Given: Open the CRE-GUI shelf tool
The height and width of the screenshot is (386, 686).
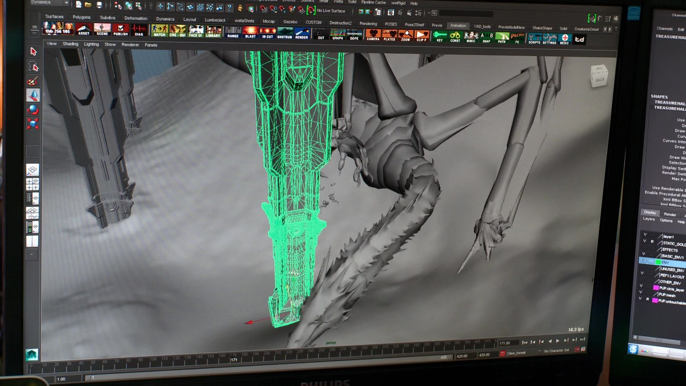Looking at the screenshot, I should (178, 31).
